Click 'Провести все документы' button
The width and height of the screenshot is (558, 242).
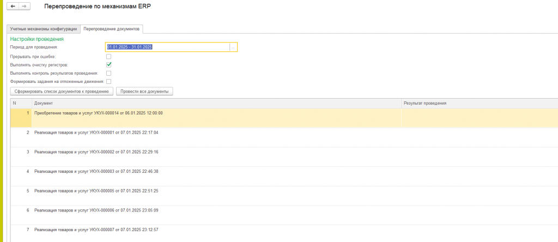(144, 91)
